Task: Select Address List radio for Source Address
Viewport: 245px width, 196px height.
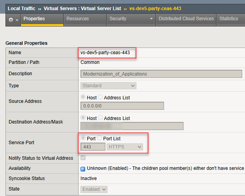Action: [100, 97]
